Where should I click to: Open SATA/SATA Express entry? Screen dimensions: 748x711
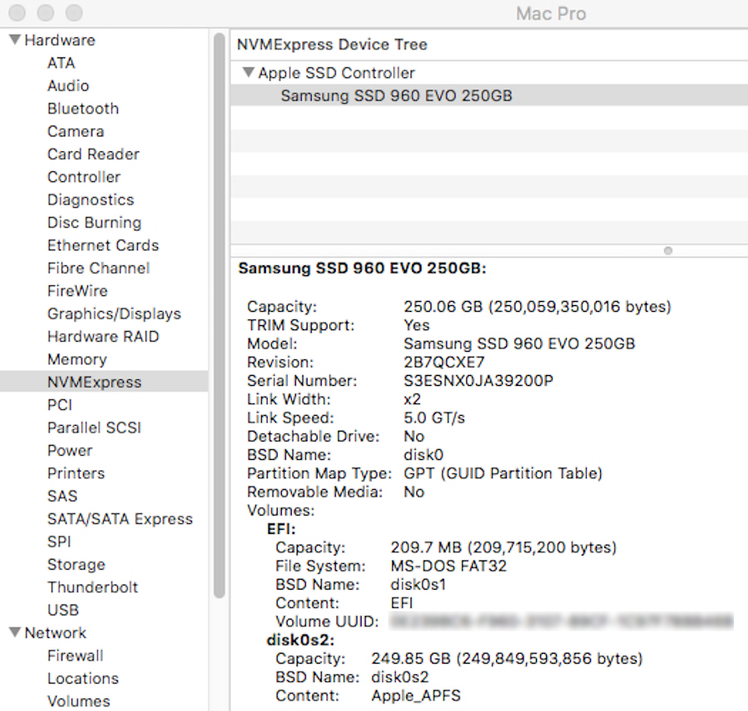(x=121, y=519)
